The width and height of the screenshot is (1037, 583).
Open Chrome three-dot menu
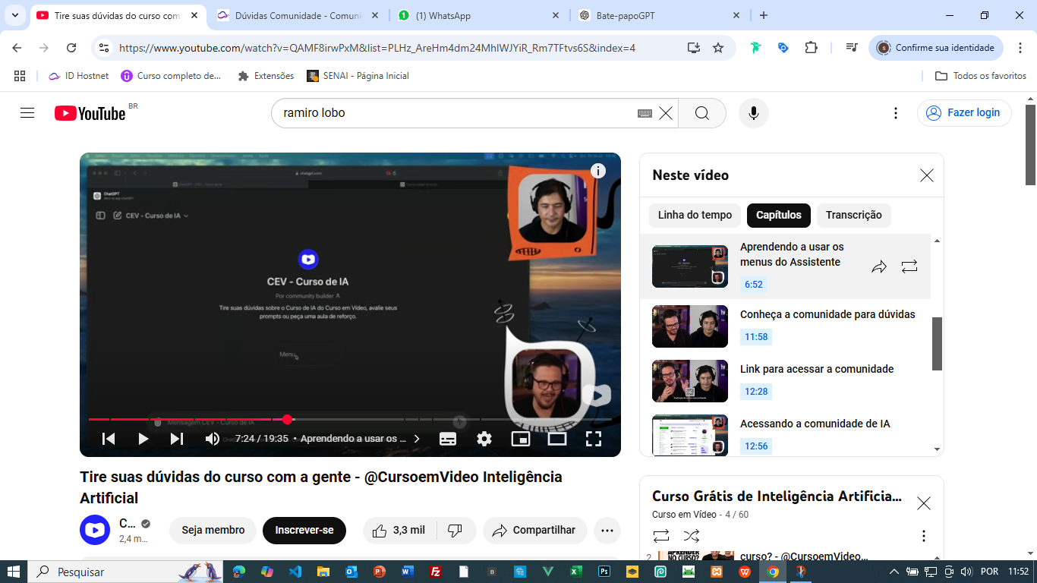(x=1020, y=48)
